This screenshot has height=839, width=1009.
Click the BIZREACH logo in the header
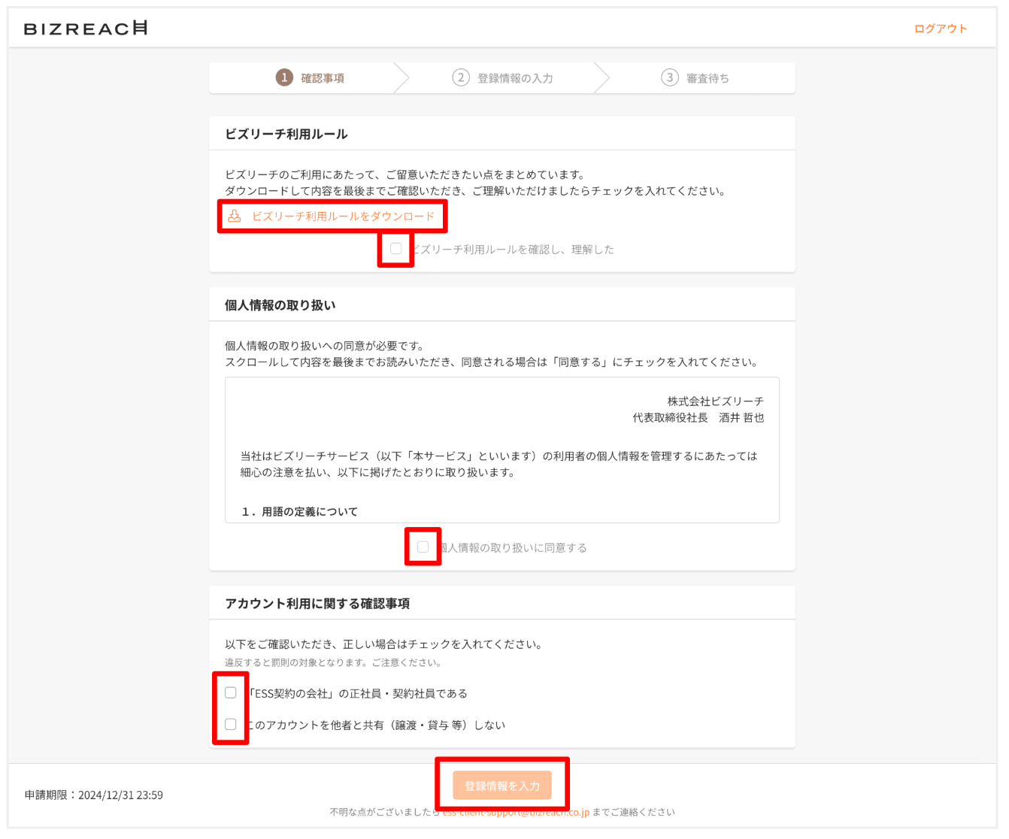point(86,29)
